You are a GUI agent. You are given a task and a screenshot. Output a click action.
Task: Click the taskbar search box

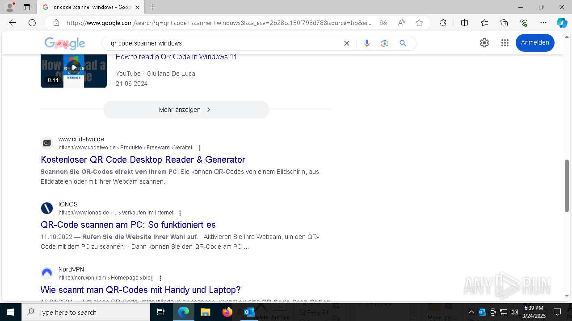[86, 312]
